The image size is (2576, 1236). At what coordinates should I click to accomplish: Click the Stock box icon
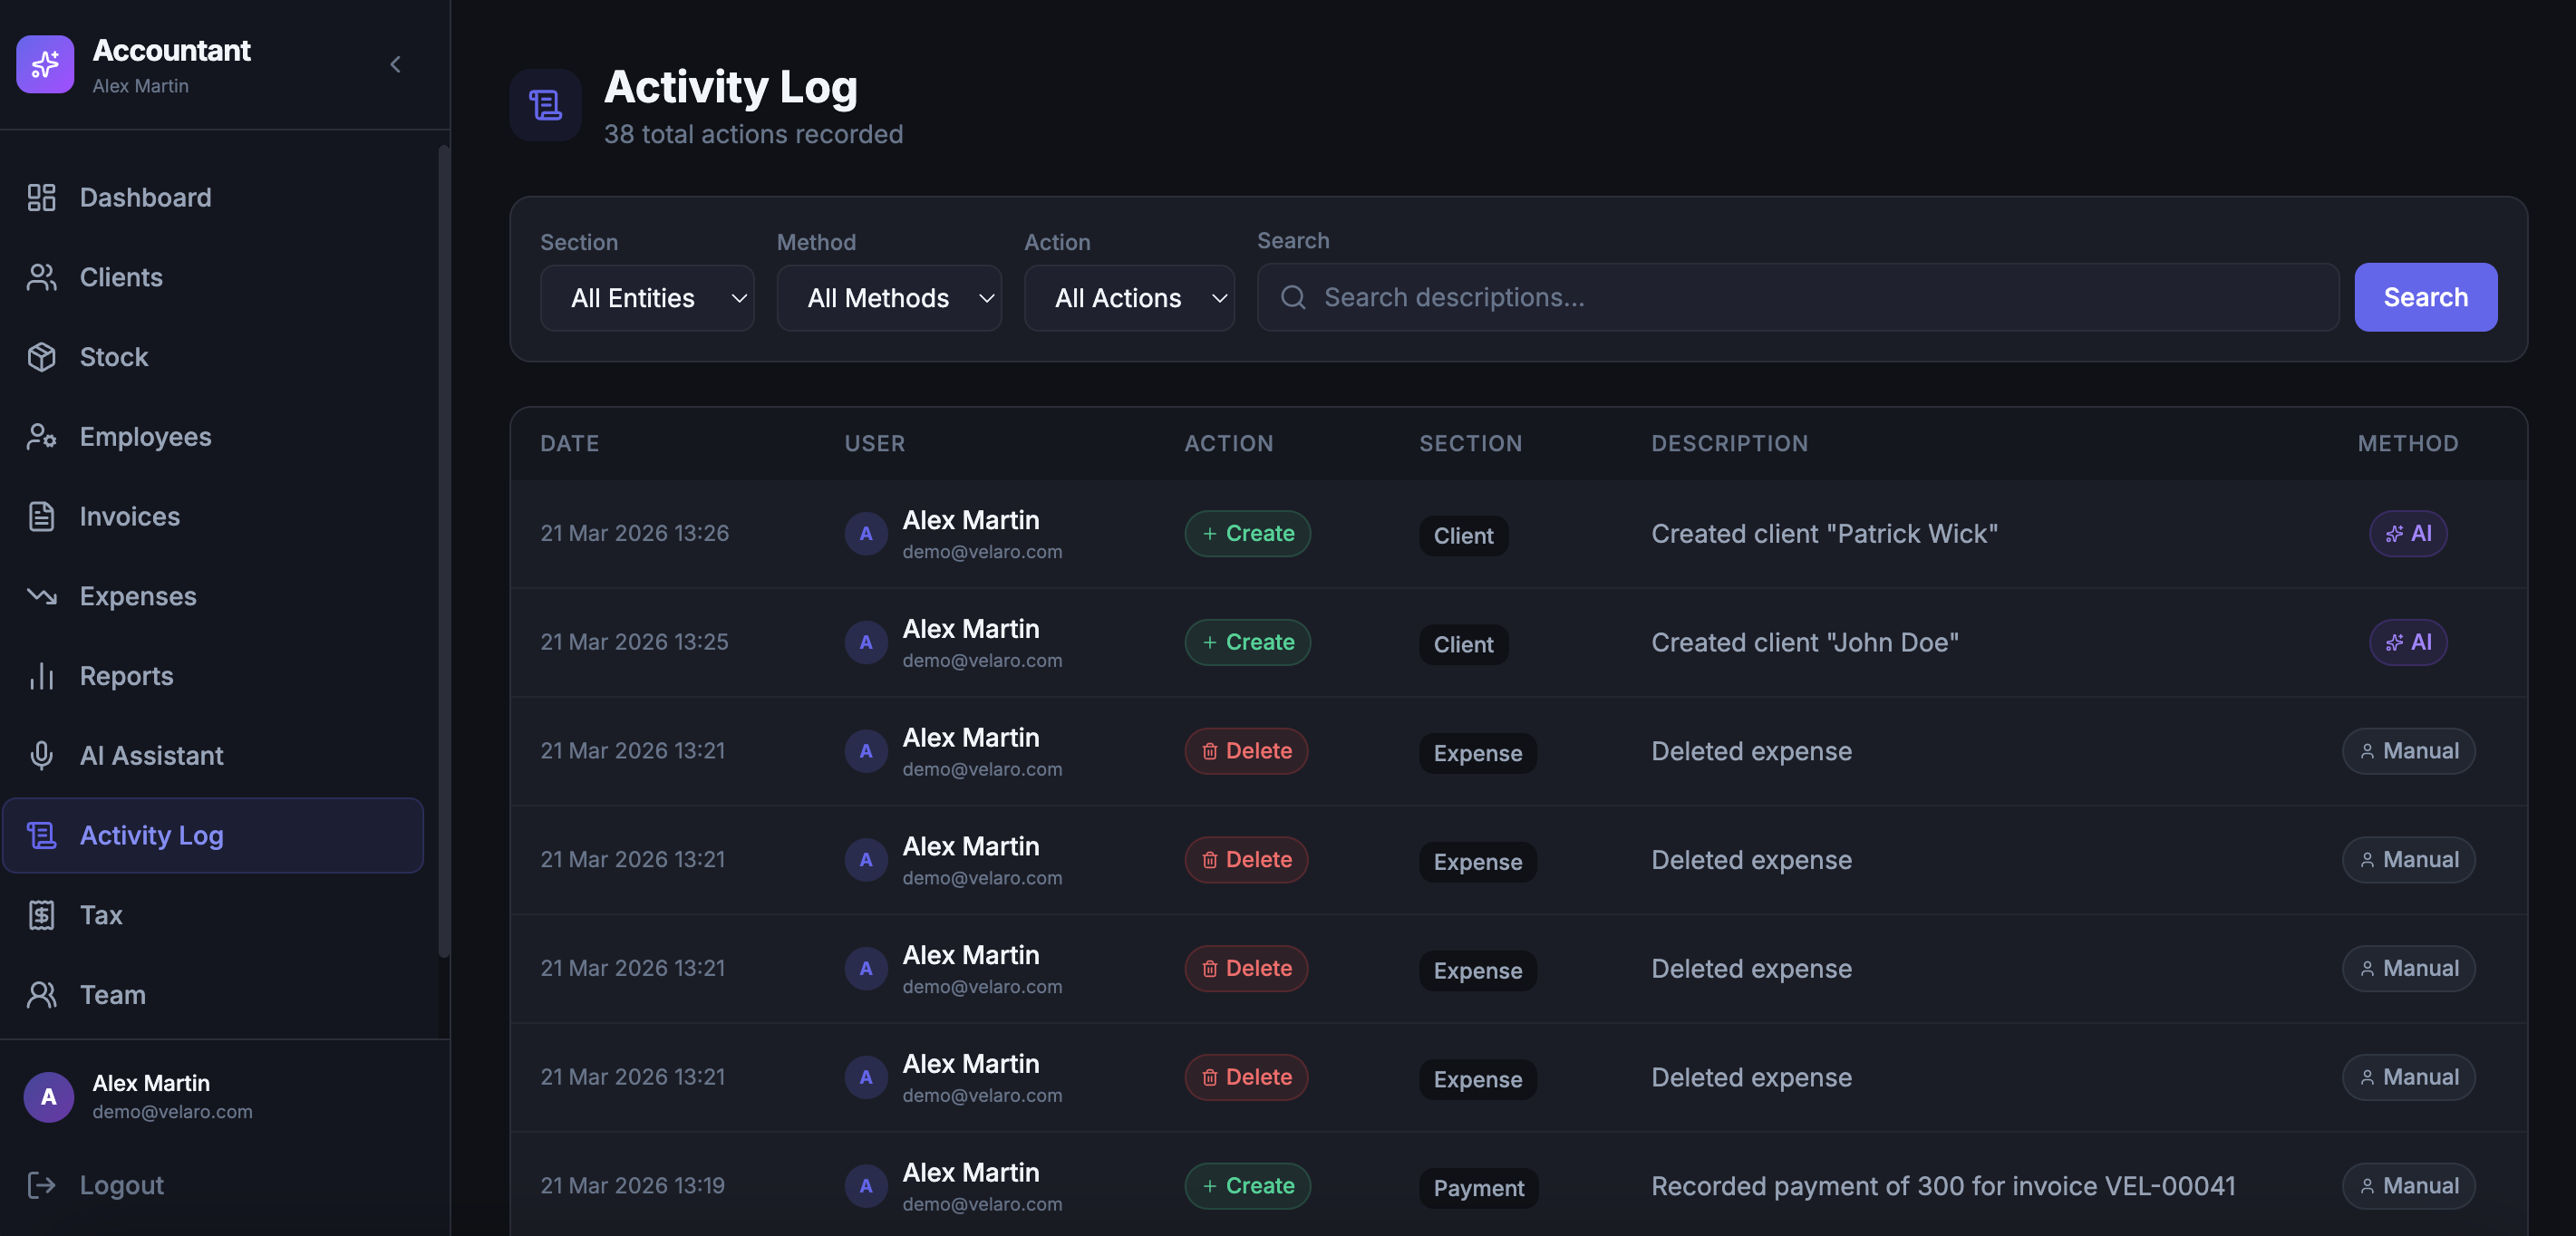(41, 357)
